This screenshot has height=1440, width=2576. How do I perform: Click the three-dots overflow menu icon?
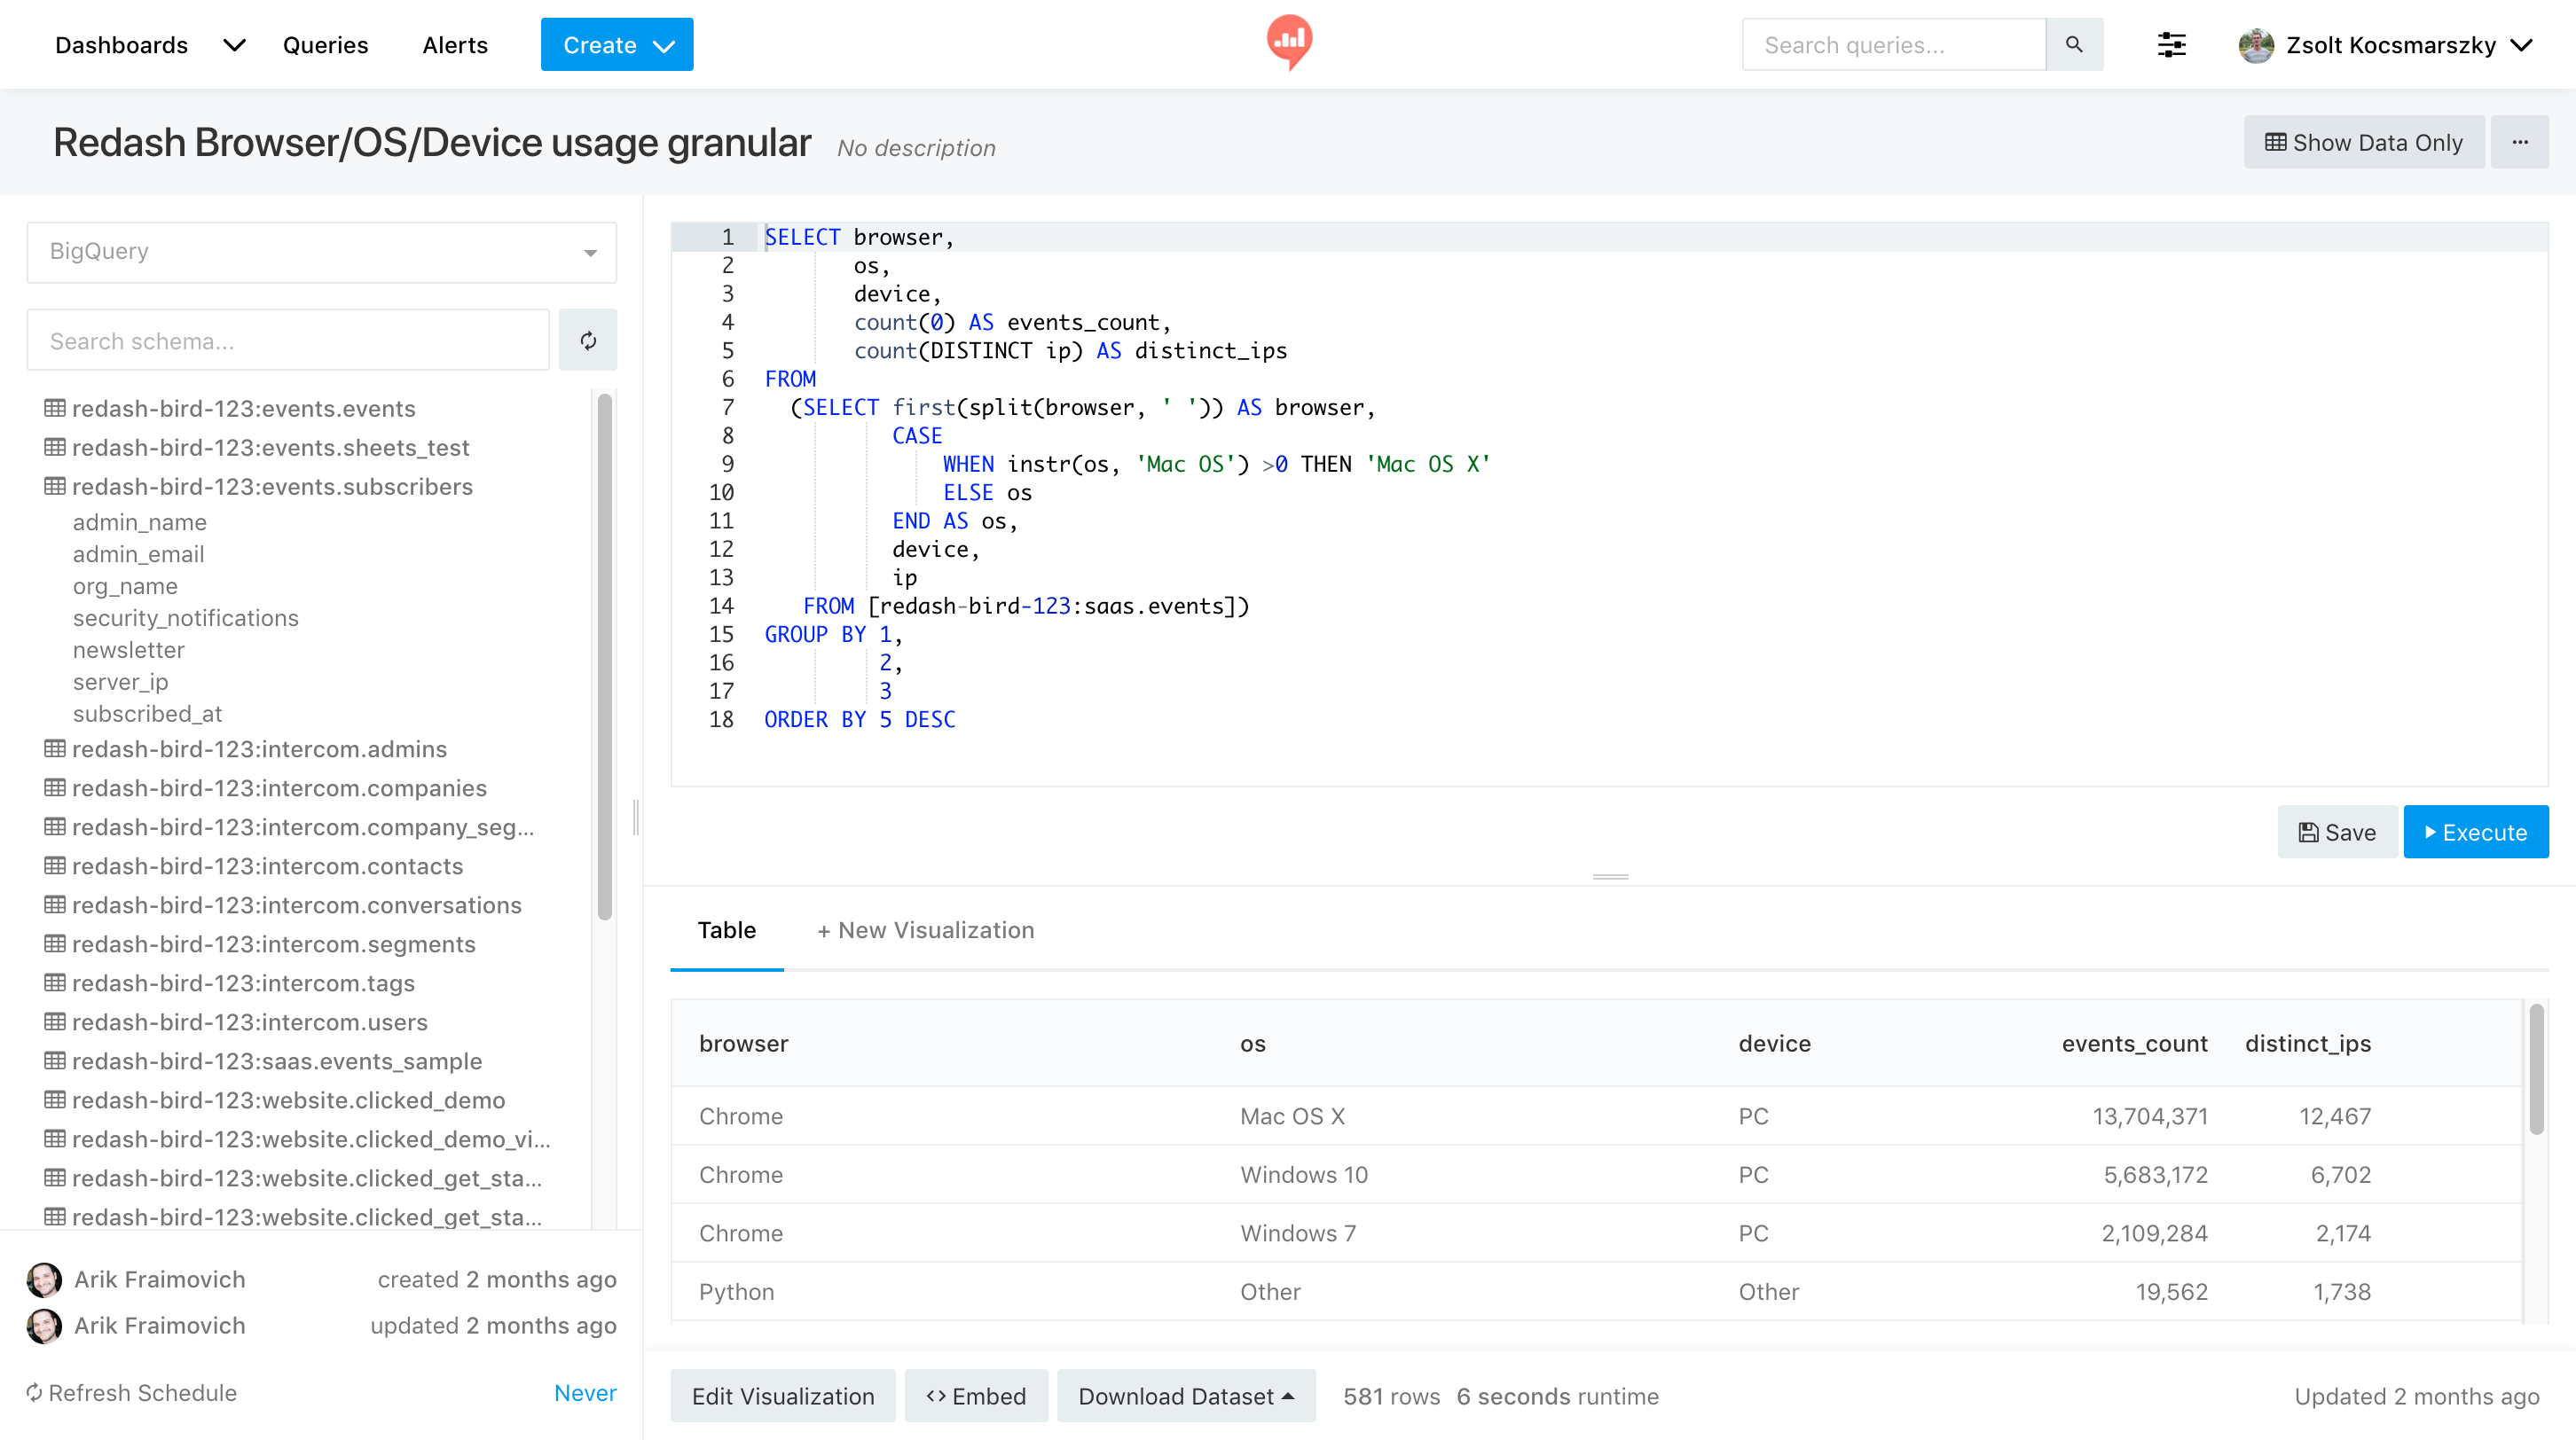2521,142
